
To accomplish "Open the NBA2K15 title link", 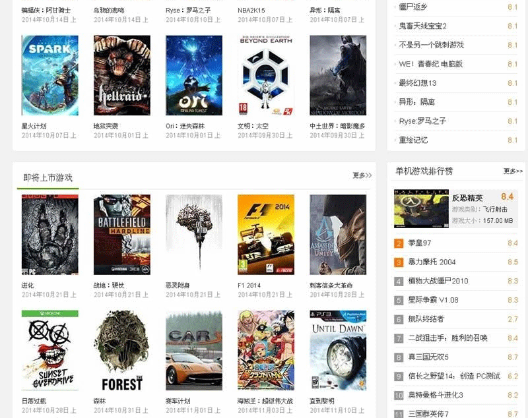I will coord(251,11).
